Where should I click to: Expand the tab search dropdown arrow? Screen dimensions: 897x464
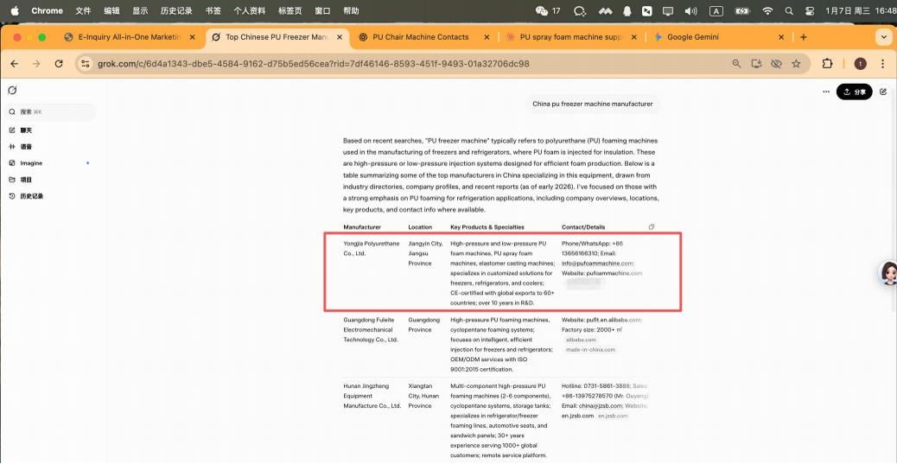pos(882,37)
